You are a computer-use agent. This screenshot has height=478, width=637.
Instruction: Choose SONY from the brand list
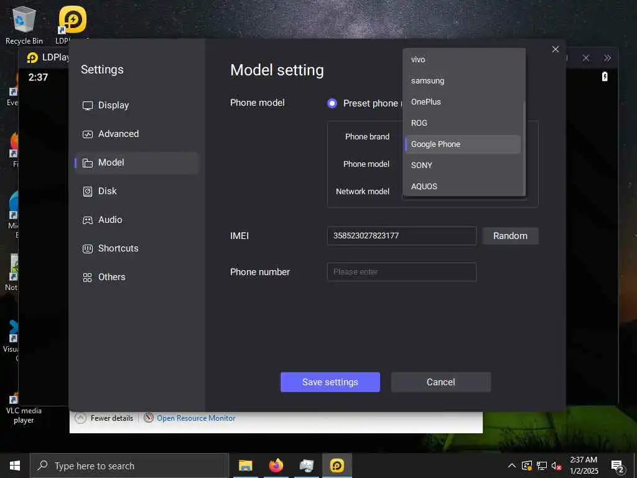point(463,166)
